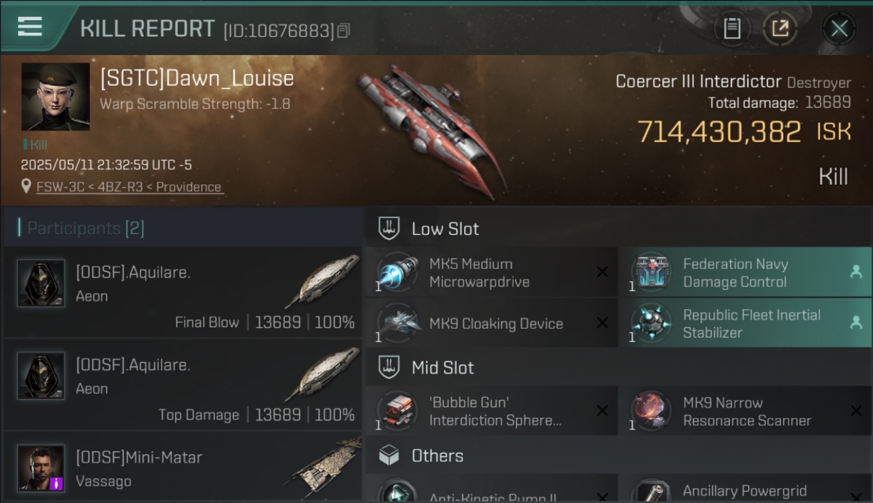Open the clipboard report icon

tap(732, 28)
